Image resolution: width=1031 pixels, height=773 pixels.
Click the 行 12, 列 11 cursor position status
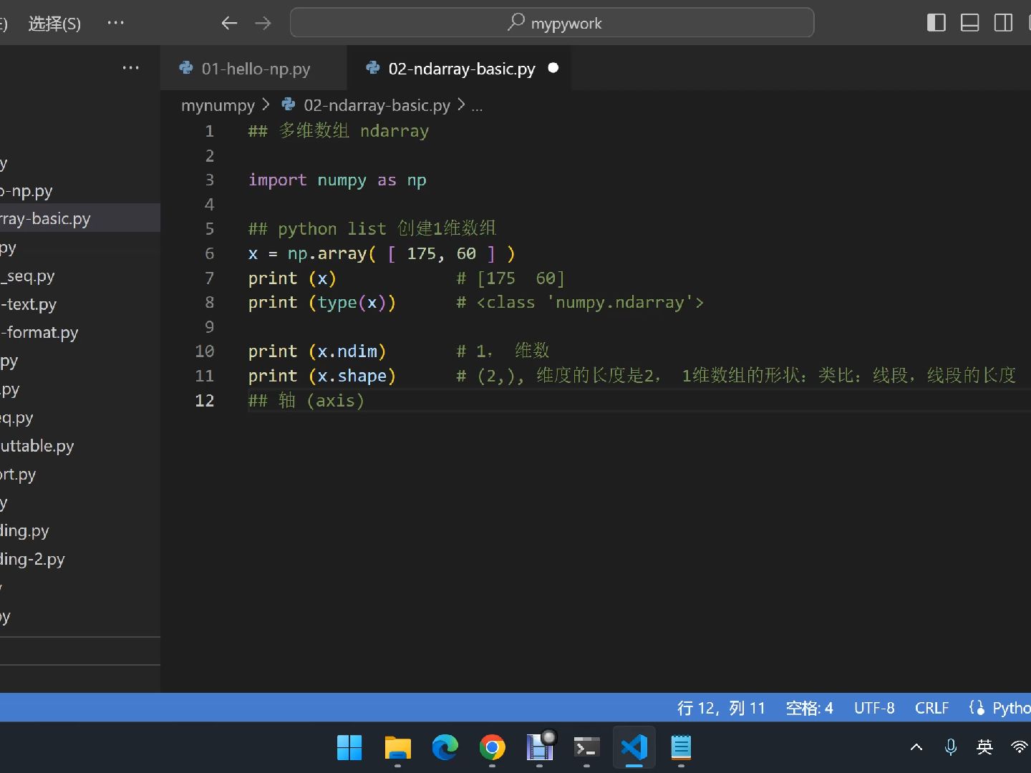(x=721, y=708)
